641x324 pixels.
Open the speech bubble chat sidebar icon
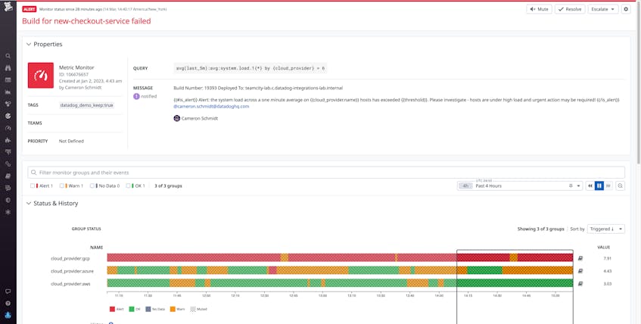tap(8, 291)
